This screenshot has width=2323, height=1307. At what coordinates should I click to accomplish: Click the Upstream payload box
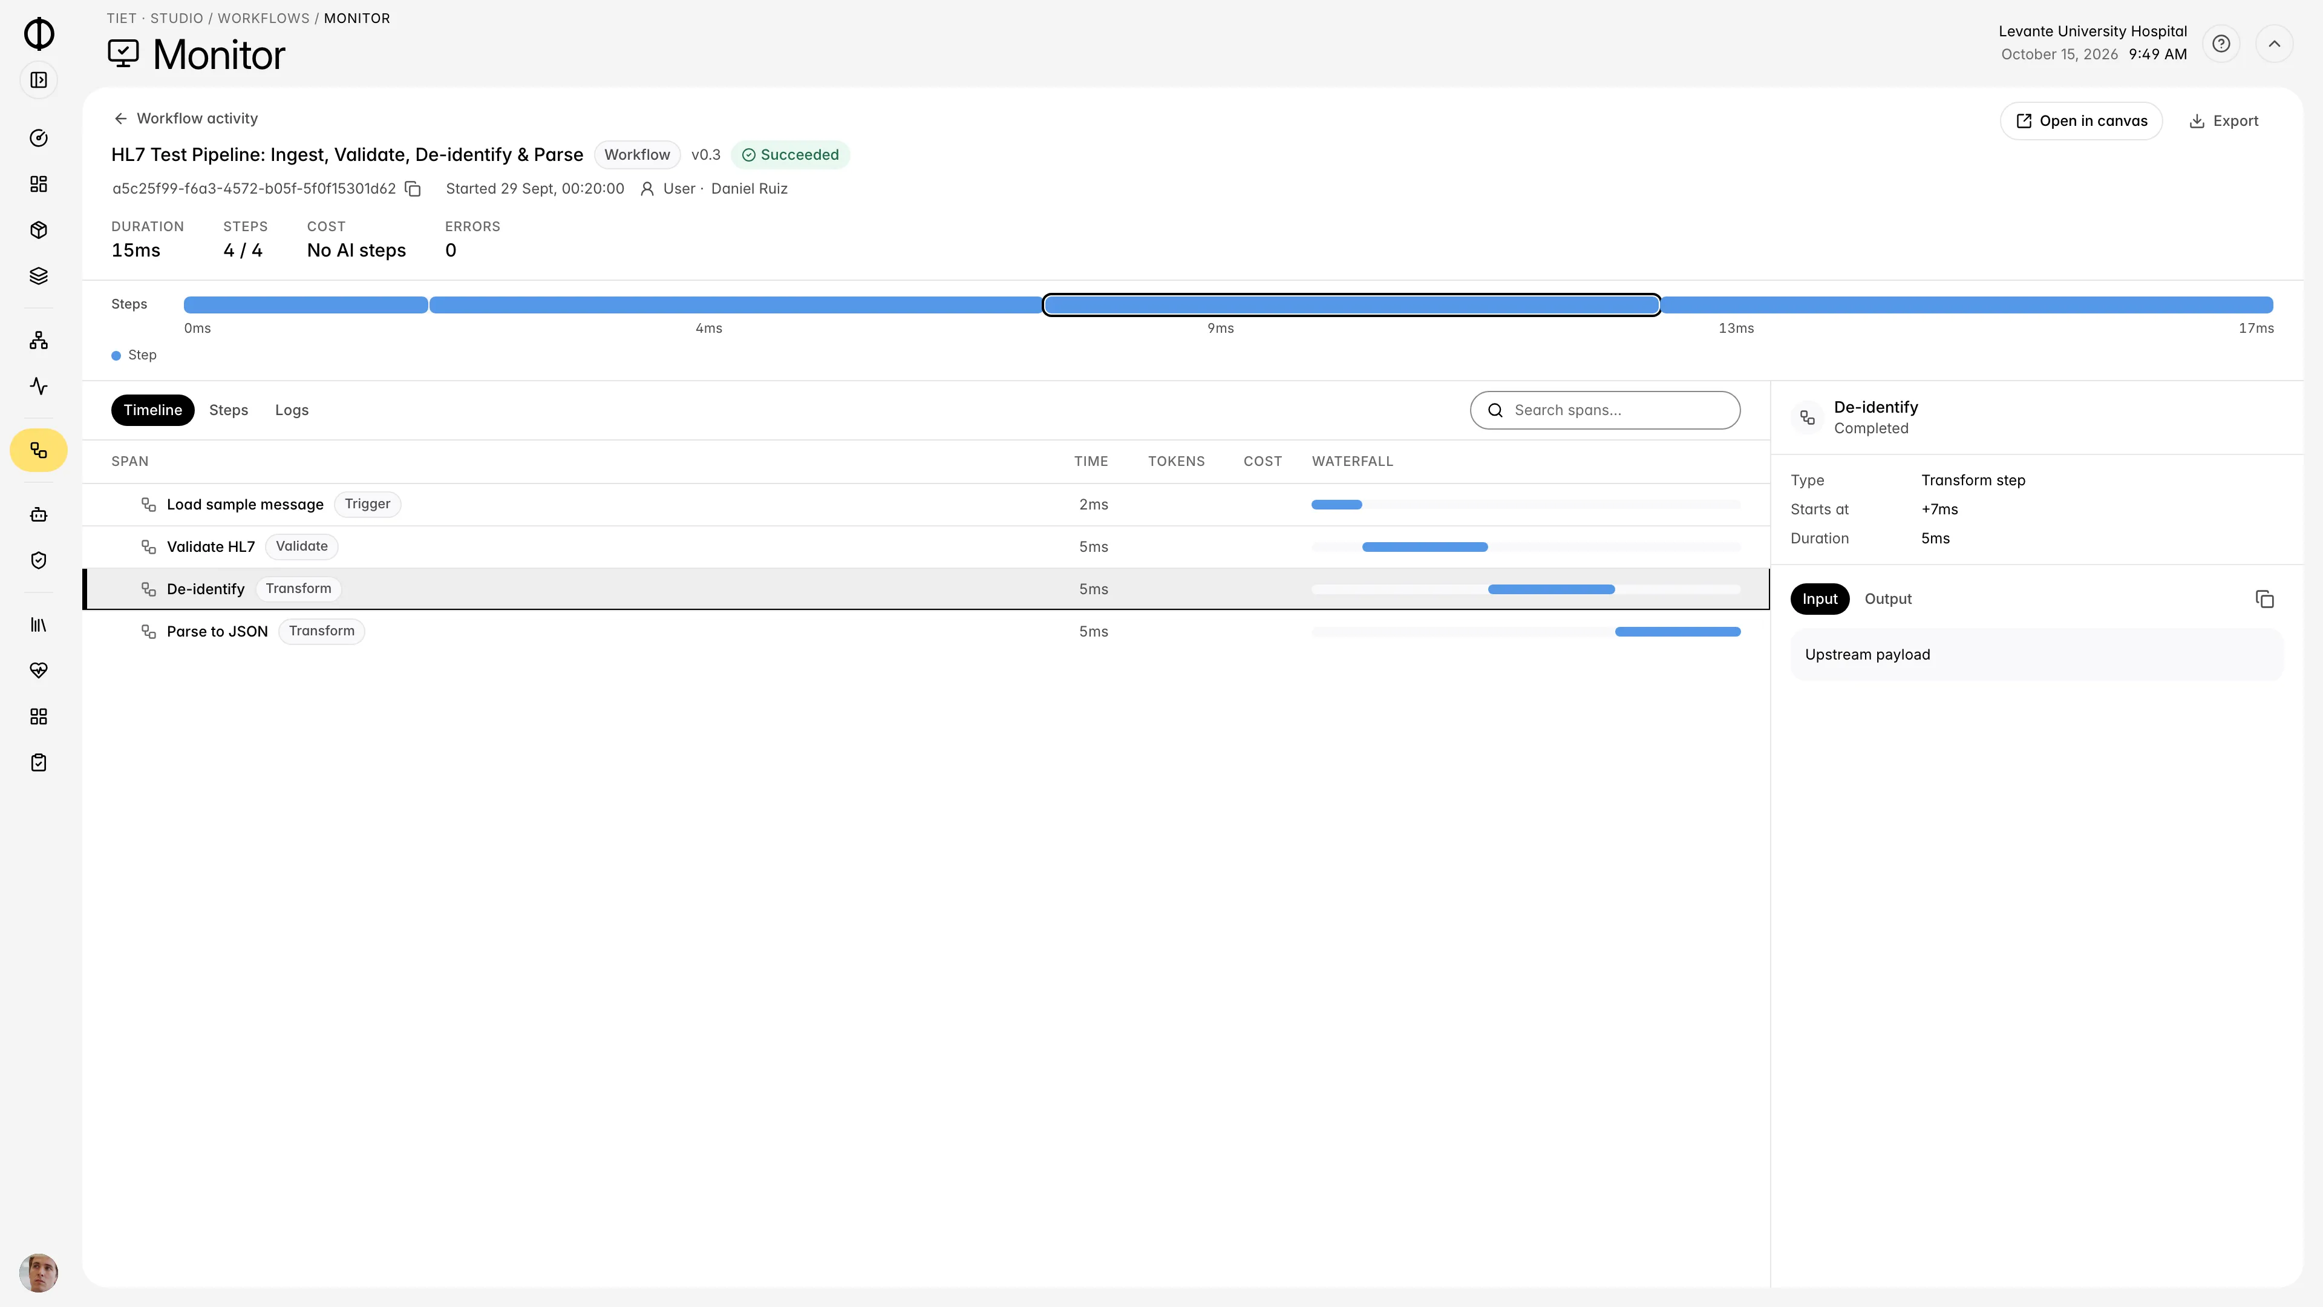click(2037, 655)
